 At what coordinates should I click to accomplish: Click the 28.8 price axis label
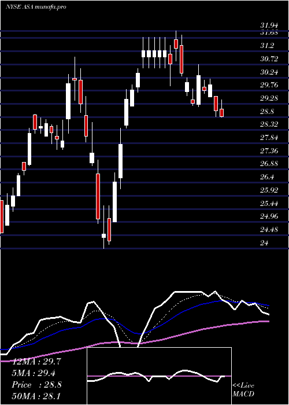pyautogui.click(x=267, y=112)
